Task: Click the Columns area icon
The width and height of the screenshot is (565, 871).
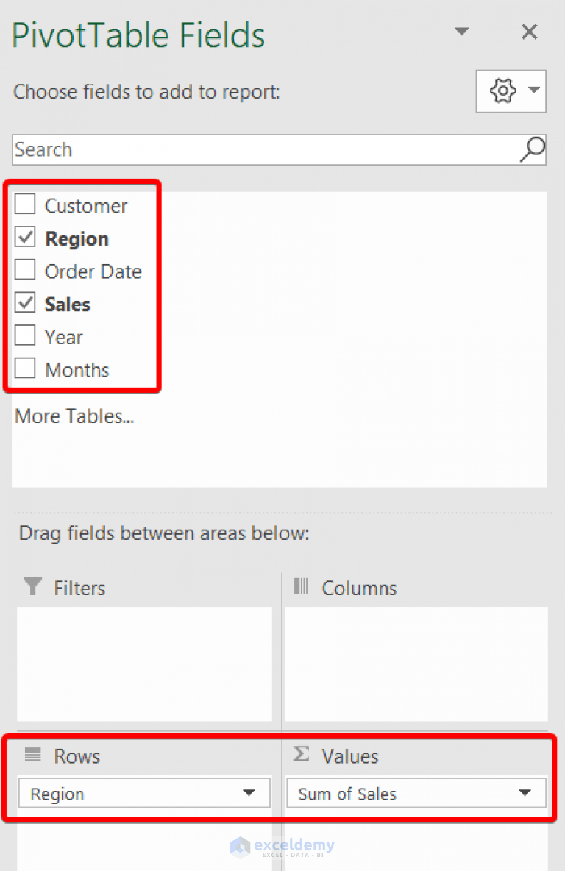Action: (x=302, y=587)
